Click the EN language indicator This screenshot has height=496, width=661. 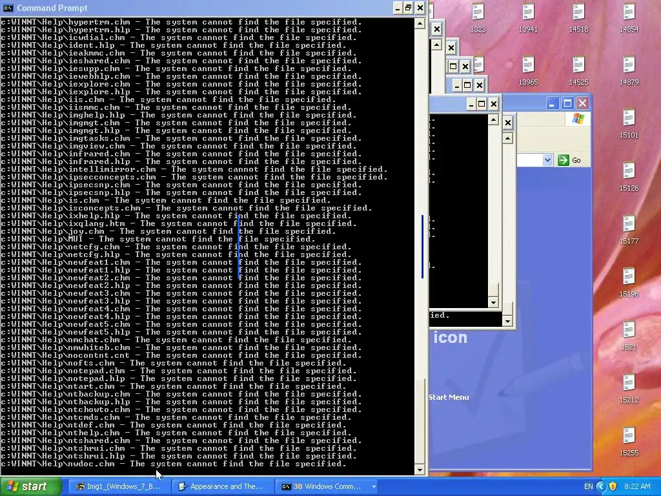(x=589, y=486)
